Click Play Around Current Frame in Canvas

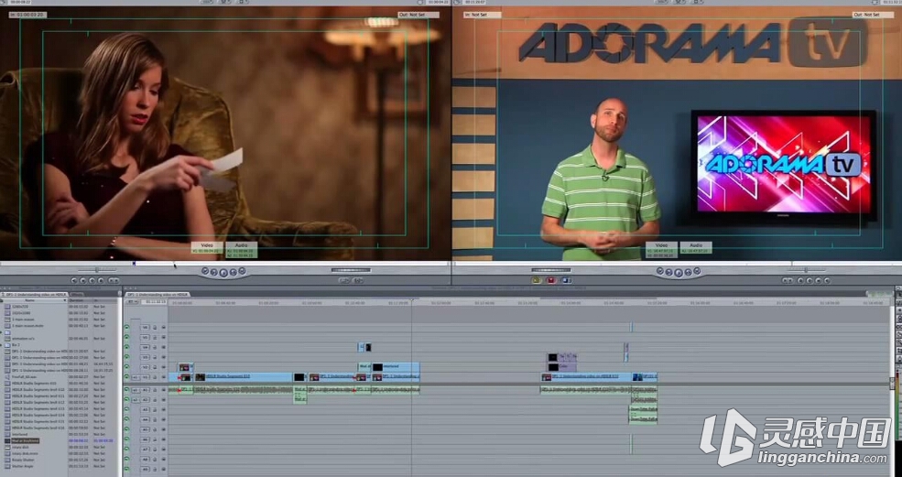[x=688, y=272]
